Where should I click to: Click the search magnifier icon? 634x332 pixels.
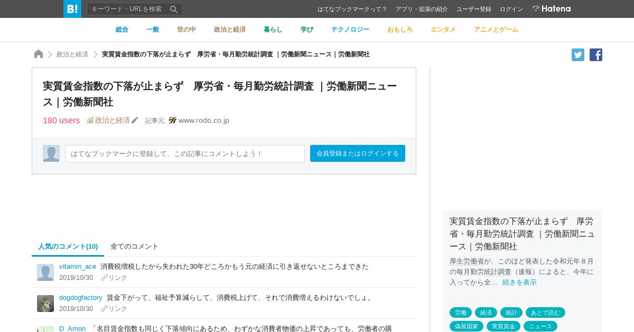tap(174, 9)
